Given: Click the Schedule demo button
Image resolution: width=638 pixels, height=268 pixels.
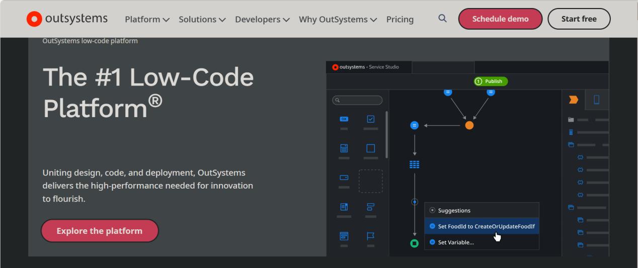Looking at the screenshot, I should (x=500, y=19).
